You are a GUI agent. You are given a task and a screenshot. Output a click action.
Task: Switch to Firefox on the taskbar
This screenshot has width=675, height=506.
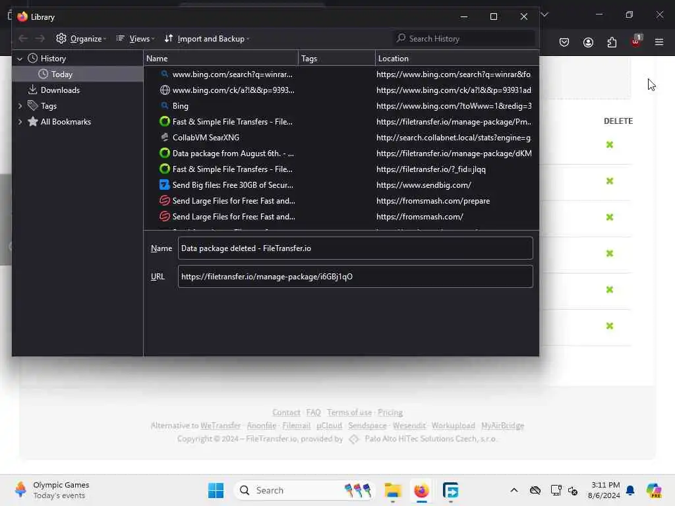[x=421, y=490]
